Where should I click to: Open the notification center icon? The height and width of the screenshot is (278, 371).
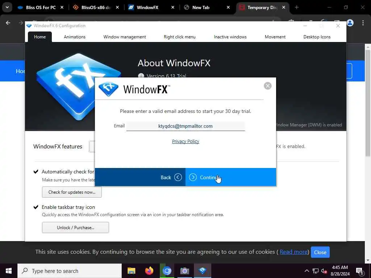click(x=359, y=271)
